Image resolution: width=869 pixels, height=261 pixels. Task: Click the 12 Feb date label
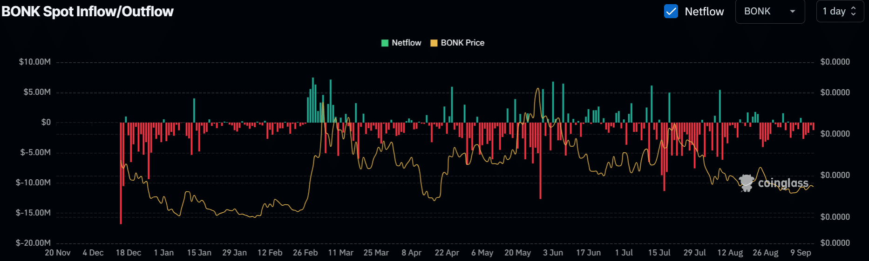tap(270, 253)
